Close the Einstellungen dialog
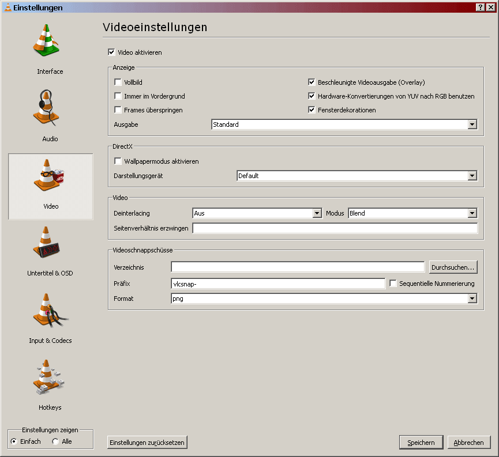Viewport: 499px width, 457px height. tap(491, 7)
